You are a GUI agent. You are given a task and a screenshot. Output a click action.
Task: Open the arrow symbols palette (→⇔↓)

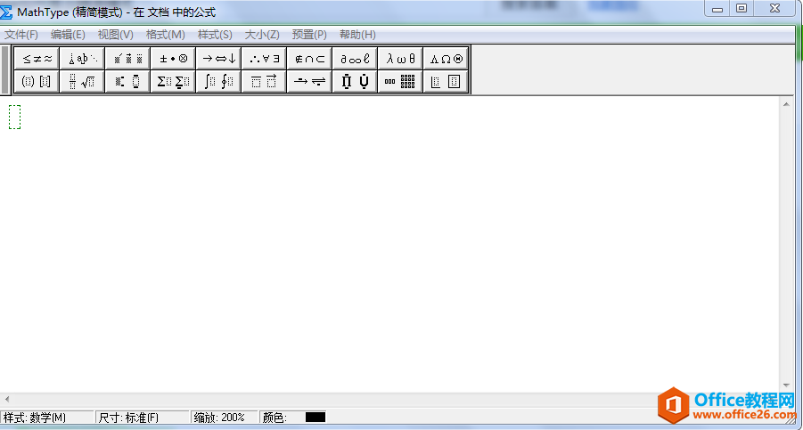[218, 59]
